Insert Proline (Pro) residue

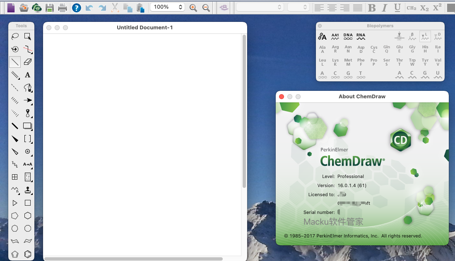tap(374, 62)
